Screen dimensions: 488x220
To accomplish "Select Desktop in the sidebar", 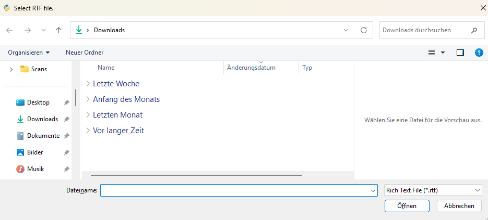I will [38, 102].
